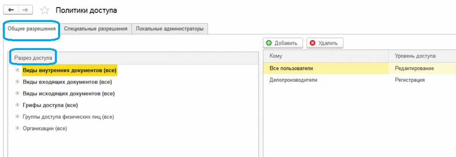The width and height of the screenshot is (456, 157).
Task: Expand Виды внутренних документов (все) node
Action: [x=17, y=70]
